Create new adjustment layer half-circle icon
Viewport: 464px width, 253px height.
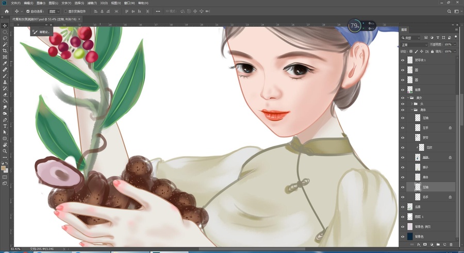[432, 245]
